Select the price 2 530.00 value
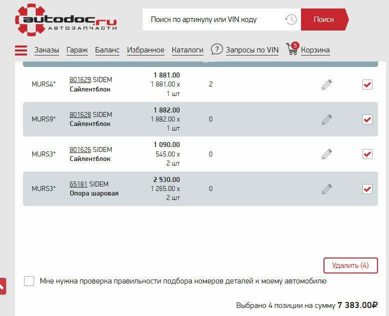Image resolution: width=389 pixels, height=316 pixels. pyautogui.click(x=166, y=179)
